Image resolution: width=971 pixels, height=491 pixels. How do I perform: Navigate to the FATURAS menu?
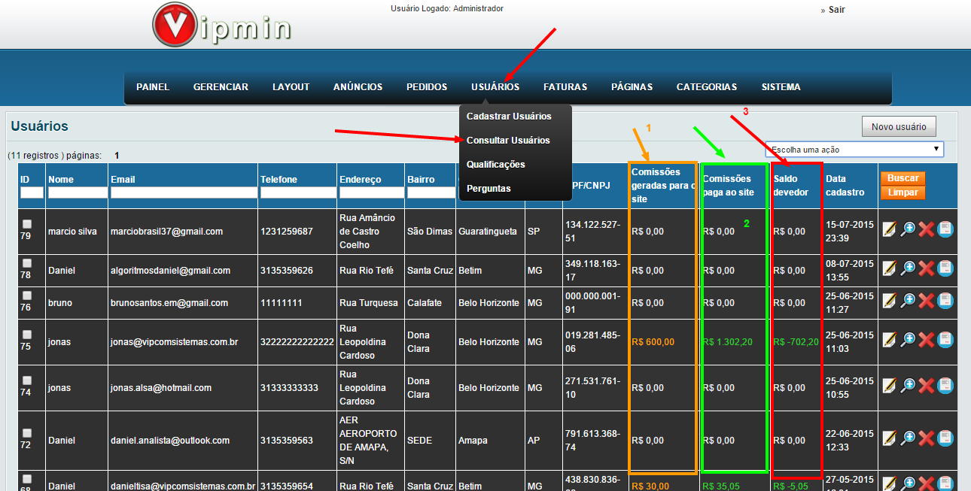(565, 87)
